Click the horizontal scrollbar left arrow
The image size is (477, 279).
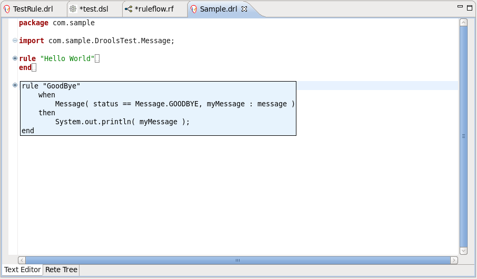coord(22,260)
